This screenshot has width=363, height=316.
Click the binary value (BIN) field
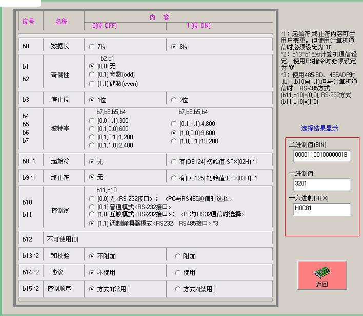[x=322, y=155]
